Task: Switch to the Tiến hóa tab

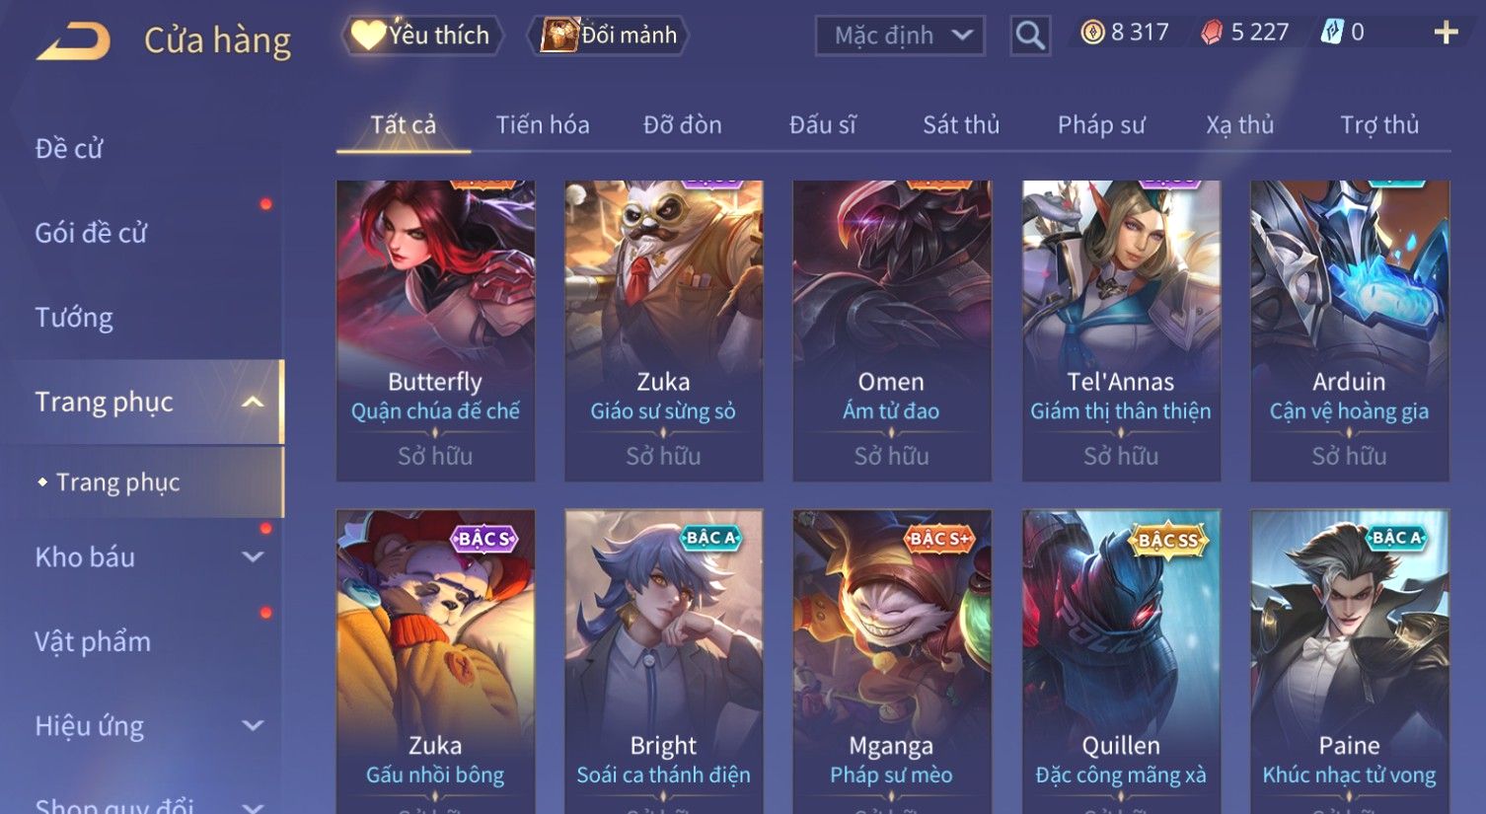Action: pos(543,125)
